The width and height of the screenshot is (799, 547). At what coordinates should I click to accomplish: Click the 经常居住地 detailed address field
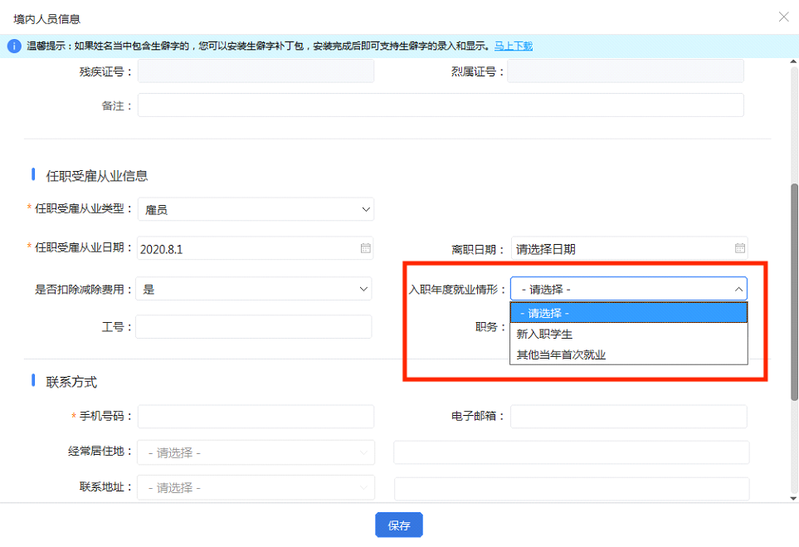pos(571,452)
